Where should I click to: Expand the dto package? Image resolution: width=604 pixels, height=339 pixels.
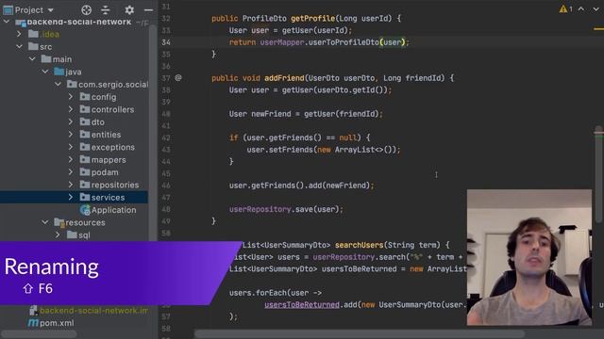pos(71,121)
